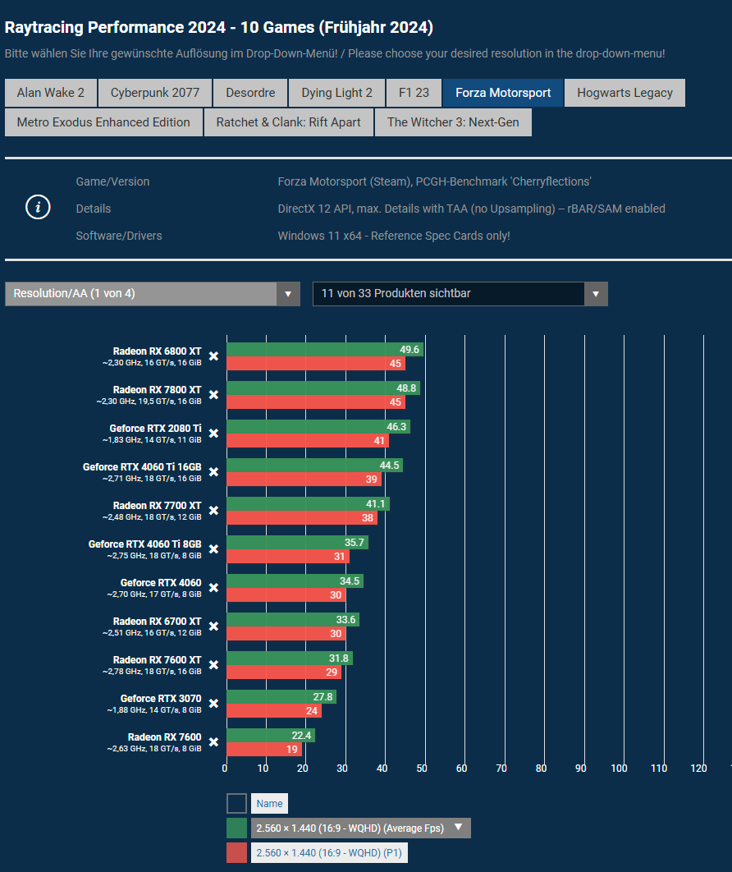732x872 pixels.
Task: Click the 49.6 green bar of RX 6800 XT
Action: click(325, 349)
